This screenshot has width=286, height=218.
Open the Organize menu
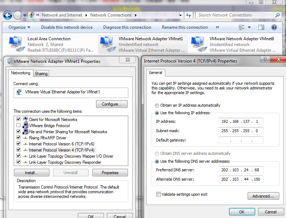click(19, 27)
